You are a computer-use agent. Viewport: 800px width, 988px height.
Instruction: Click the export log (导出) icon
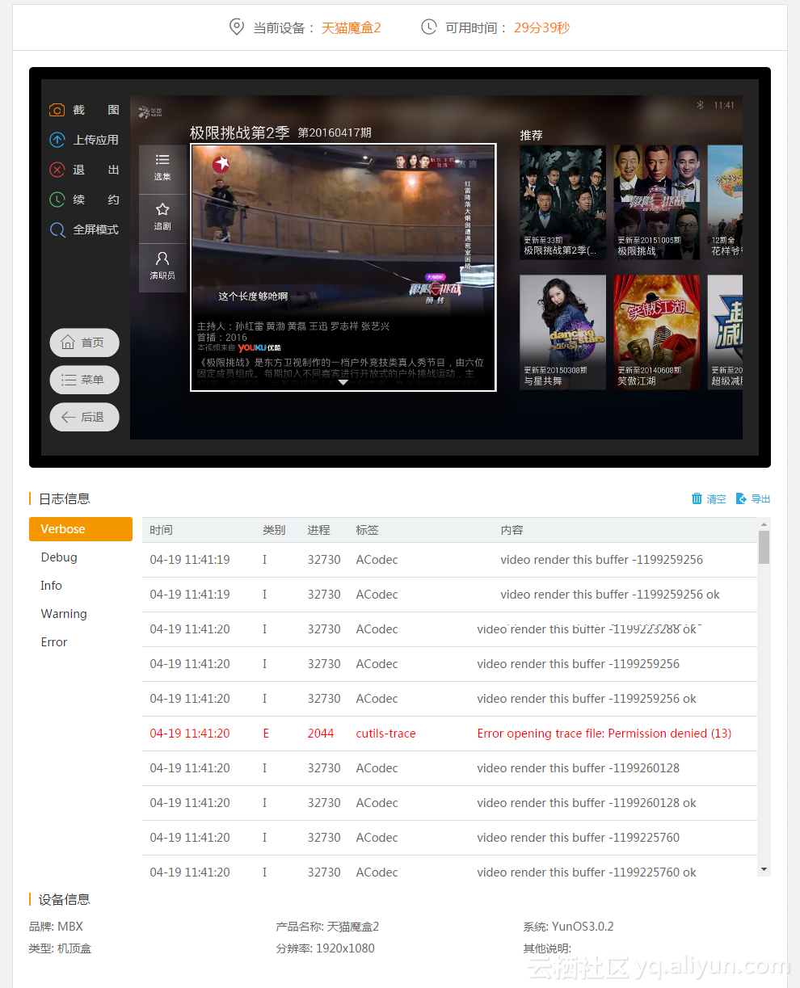pos(741,498)
